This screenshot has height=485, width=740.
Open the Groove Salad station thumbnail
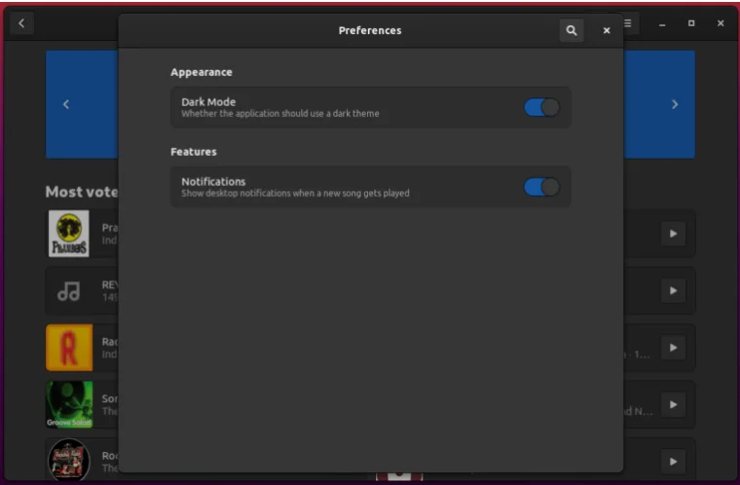click(69, 404)
